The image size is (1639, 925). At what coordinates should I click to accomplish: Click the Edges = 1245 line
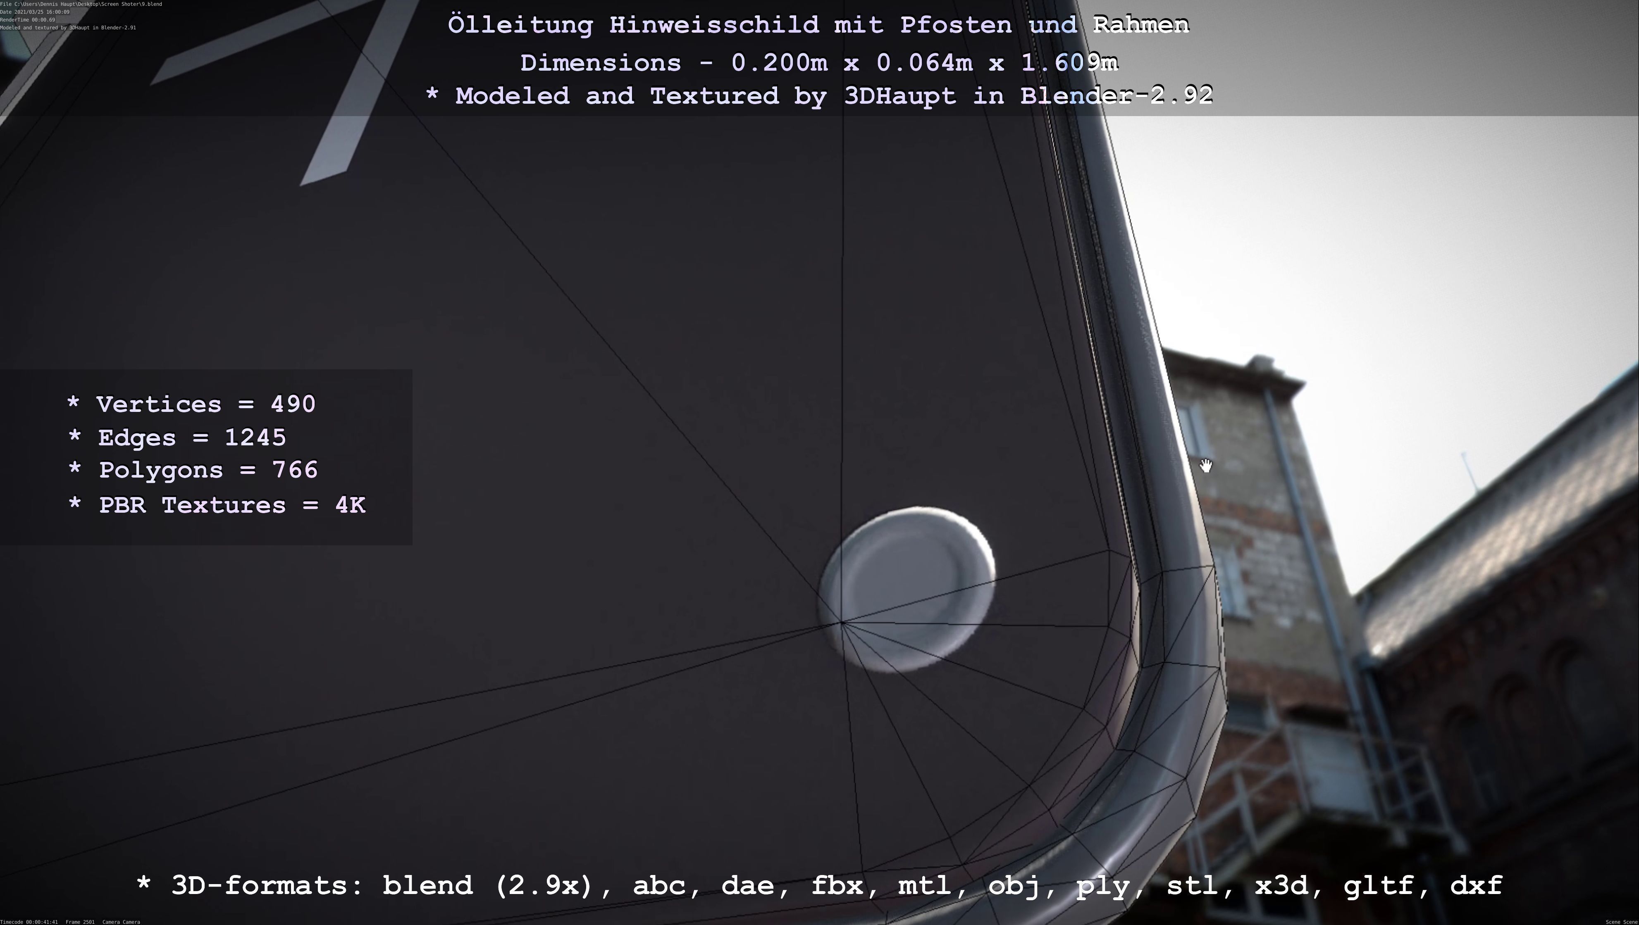177,438
